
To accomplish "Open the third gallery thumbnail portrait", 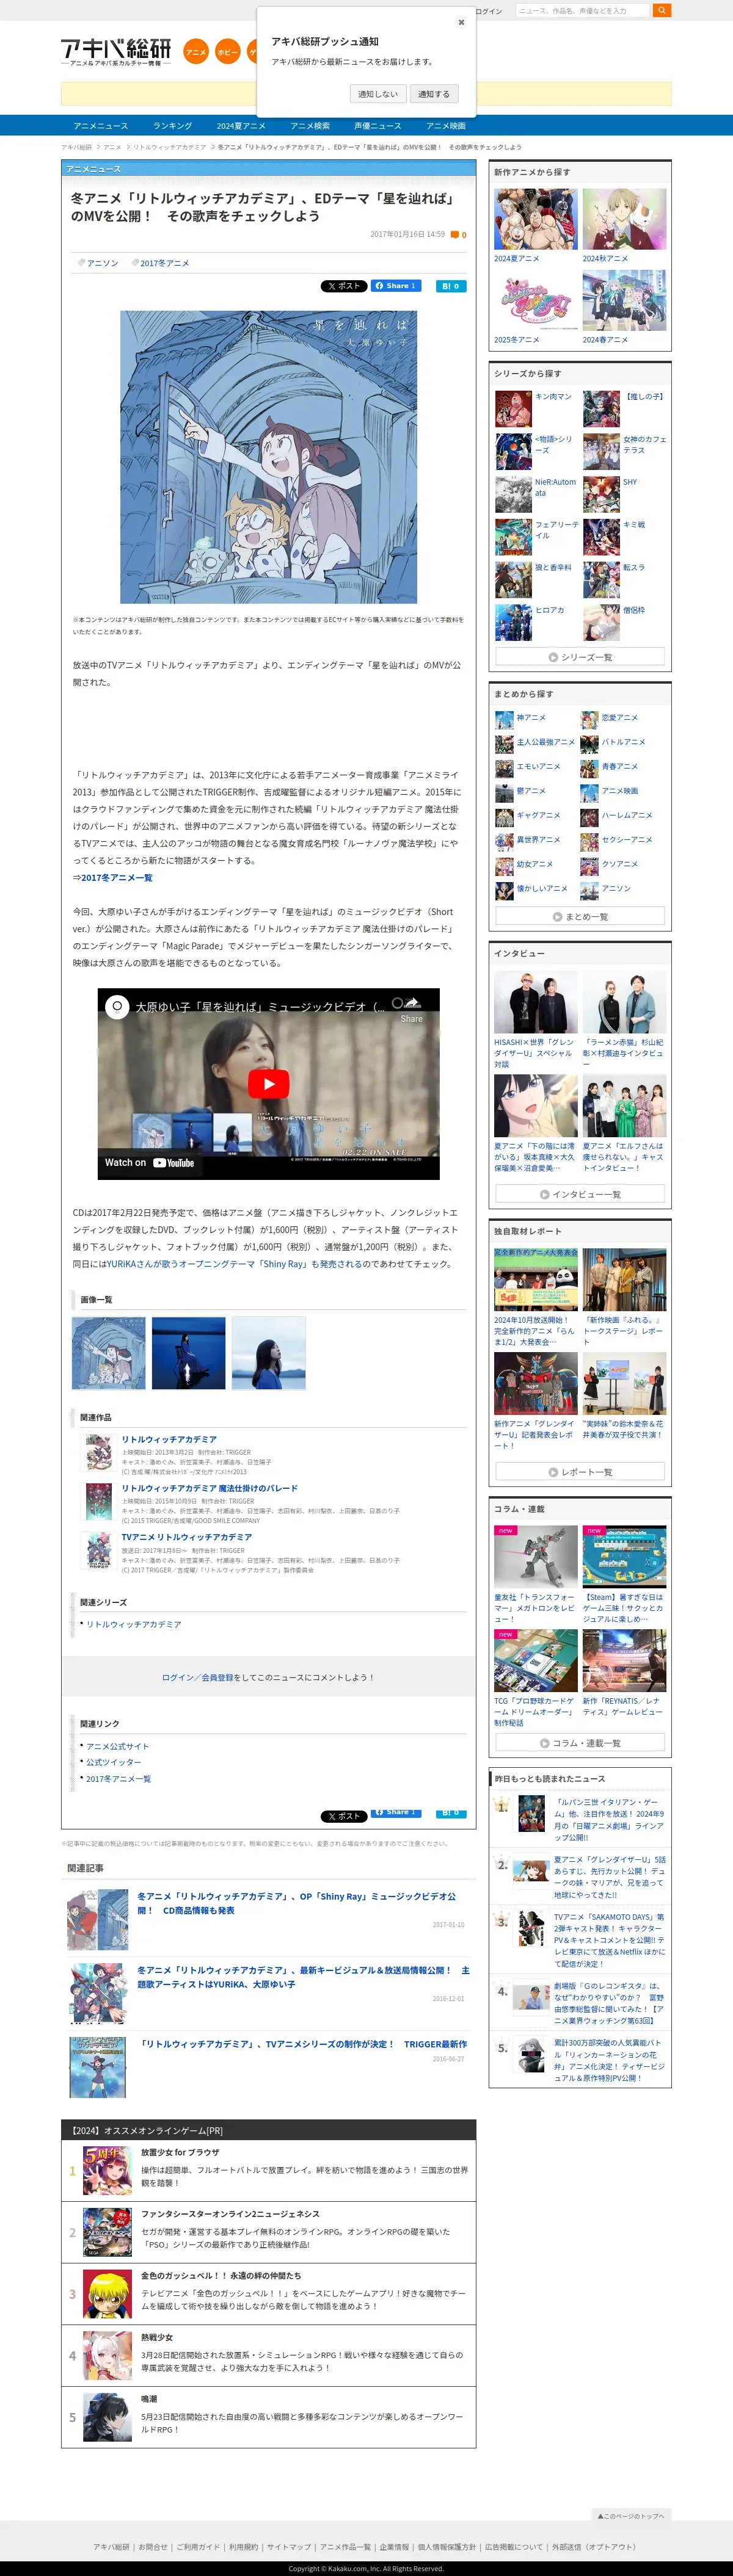I will pyautogui.click(x=269, y=1353).
